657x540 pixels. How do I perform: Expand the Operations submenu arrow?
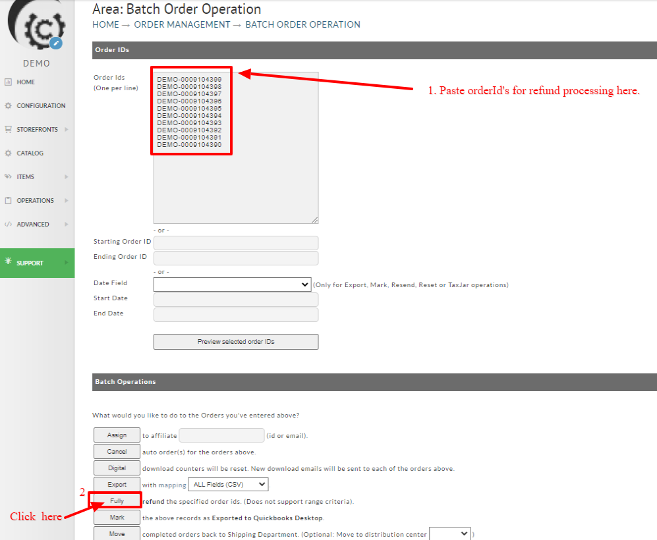pyautogui.click(x=66, y=200)
